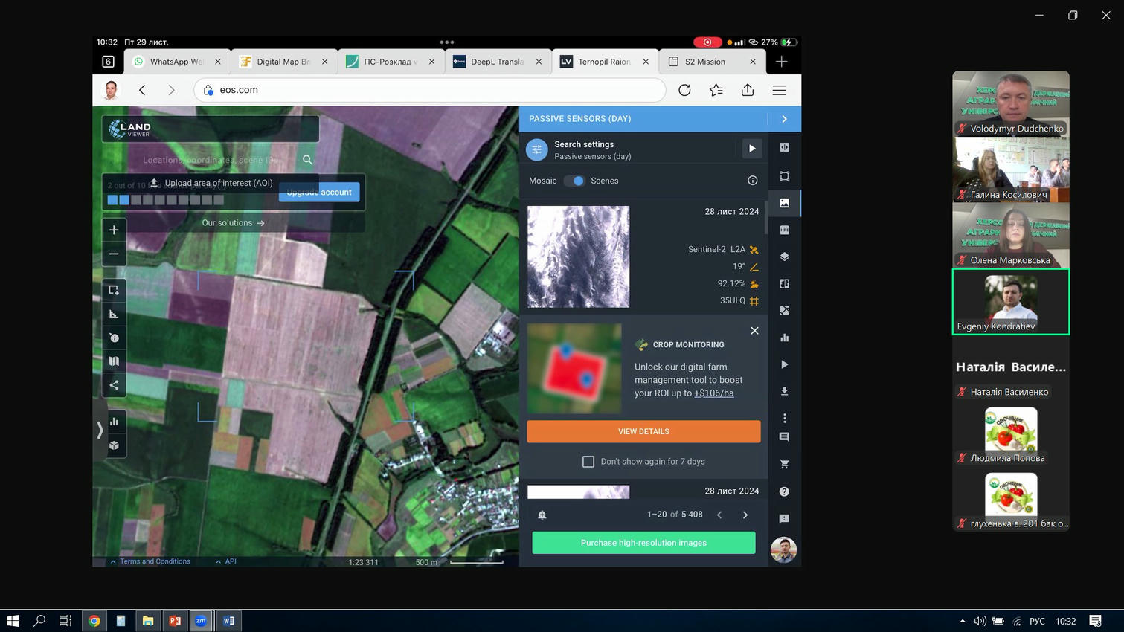Click the share map icon

pos(114,385)
